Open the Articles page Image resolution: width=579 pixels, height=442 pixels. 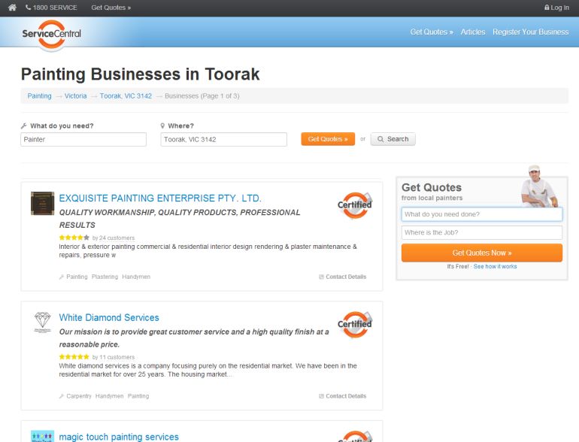473,32
